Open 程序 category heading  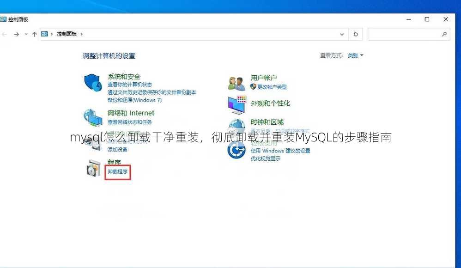114,162
